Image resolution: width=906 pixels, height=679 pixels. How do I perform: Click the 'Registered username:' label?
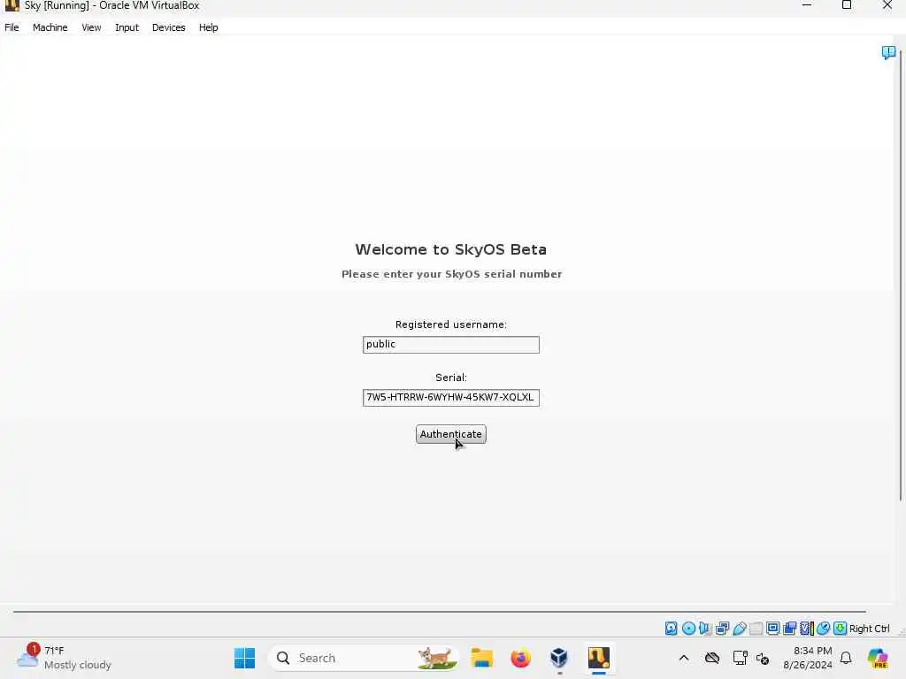tap(450, 324)
